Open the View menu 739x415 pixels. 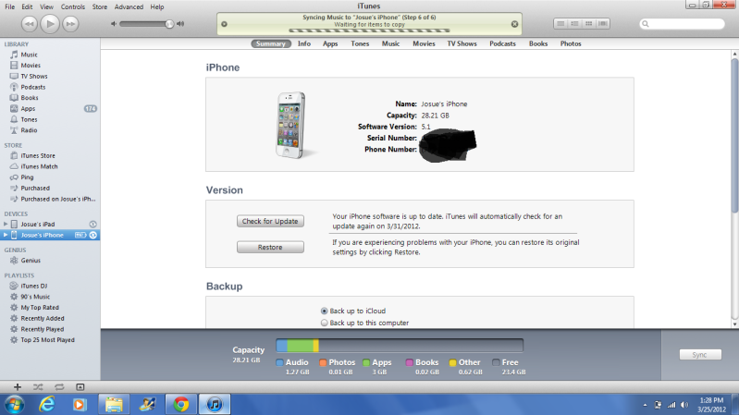pos(46,7)
